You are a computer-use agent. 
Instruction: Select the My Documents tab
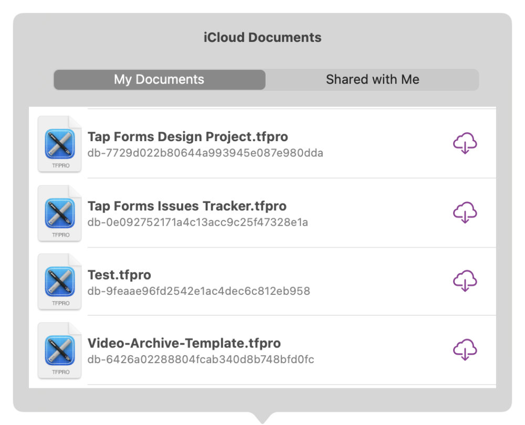coord(159,79)
